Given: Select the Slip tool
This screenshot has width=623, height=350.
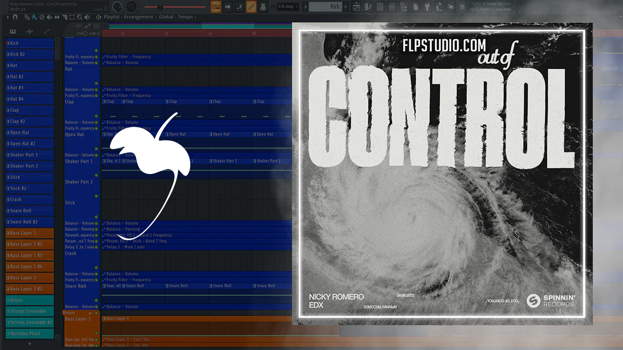Looking at the screenshot, I should 56,17.
